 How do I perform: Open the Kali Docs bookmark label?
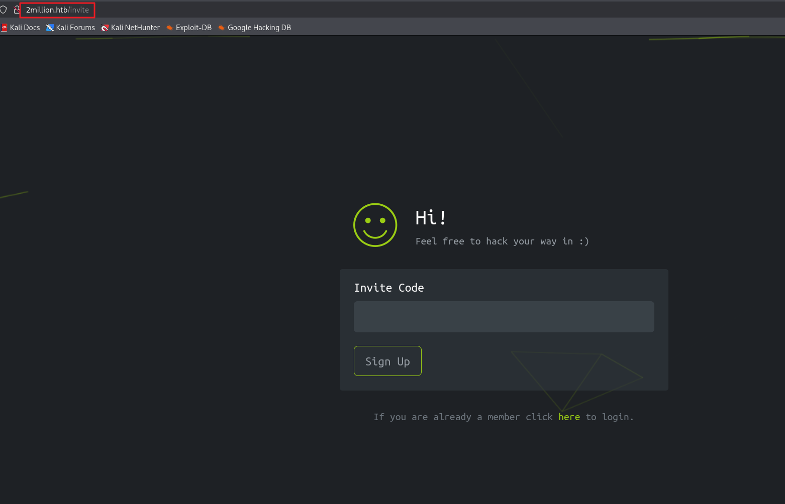pyautogui.click(x=25, y=28)
